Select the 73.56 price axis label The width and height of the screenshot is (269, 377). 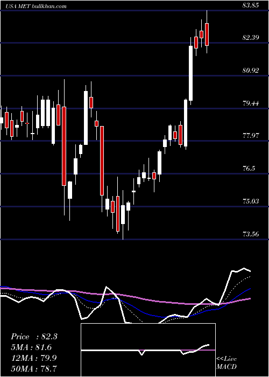[x=251, y=234]
